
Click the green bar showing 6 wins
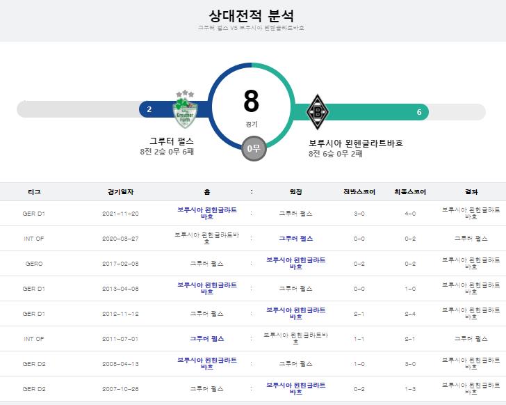361,112
